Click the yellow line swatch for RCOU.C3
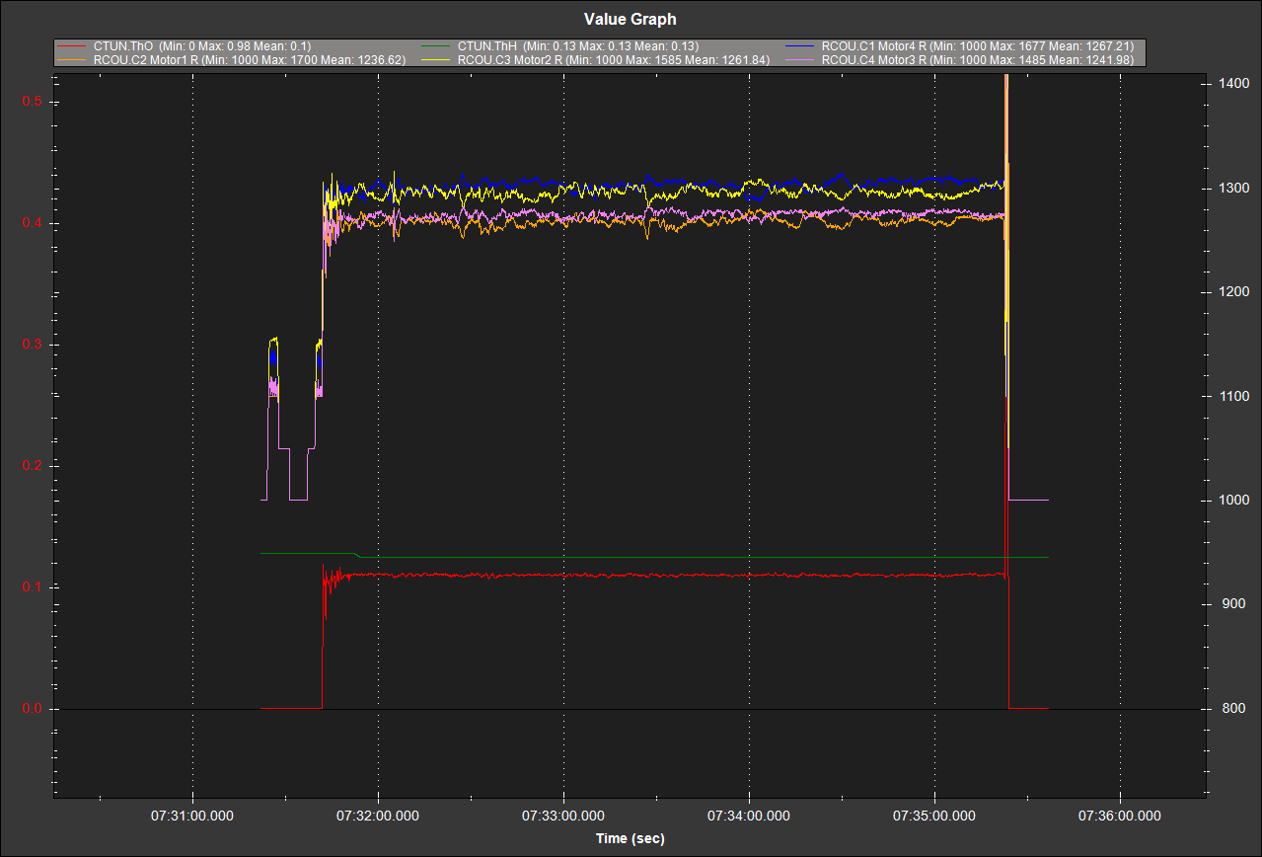1262x857 pixels. (437, 60)
